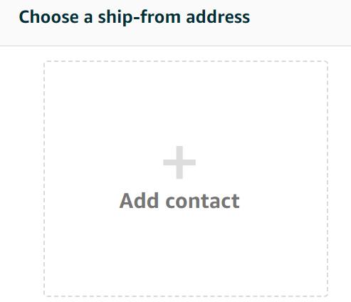
Task: Choose the new-contact plus glyph
Action: pyautogui.click(x=179, y=162)
